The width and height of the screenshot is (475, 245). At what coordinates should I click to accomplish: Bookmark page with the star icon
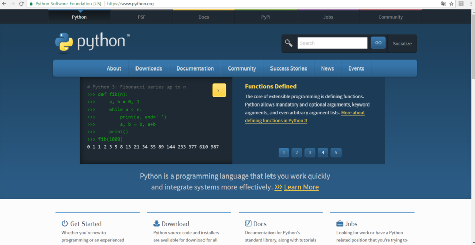pyautogui.click(x=451, y=4)
